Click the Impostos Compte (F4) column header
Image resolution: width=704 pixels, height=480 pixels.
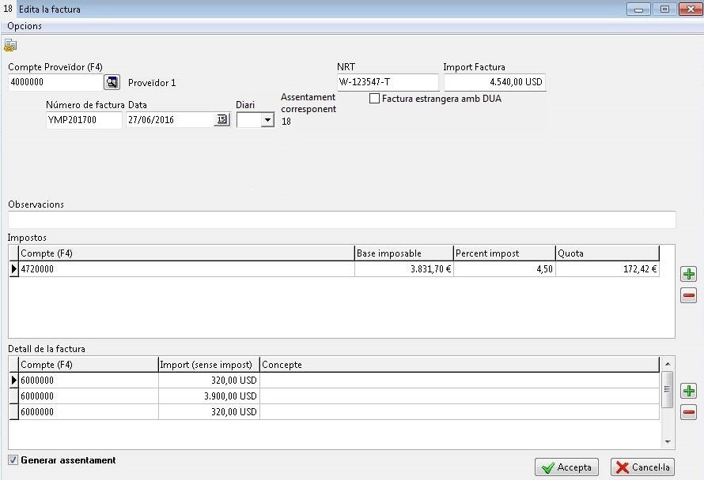[x=187, y=253]
